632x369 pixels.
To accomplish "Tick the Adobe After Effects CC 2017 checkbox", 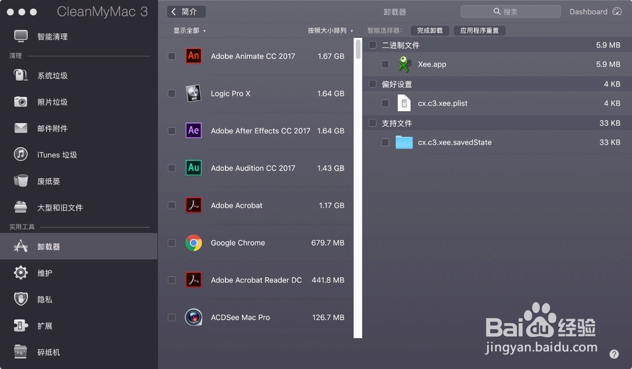I will coord(172,131).
